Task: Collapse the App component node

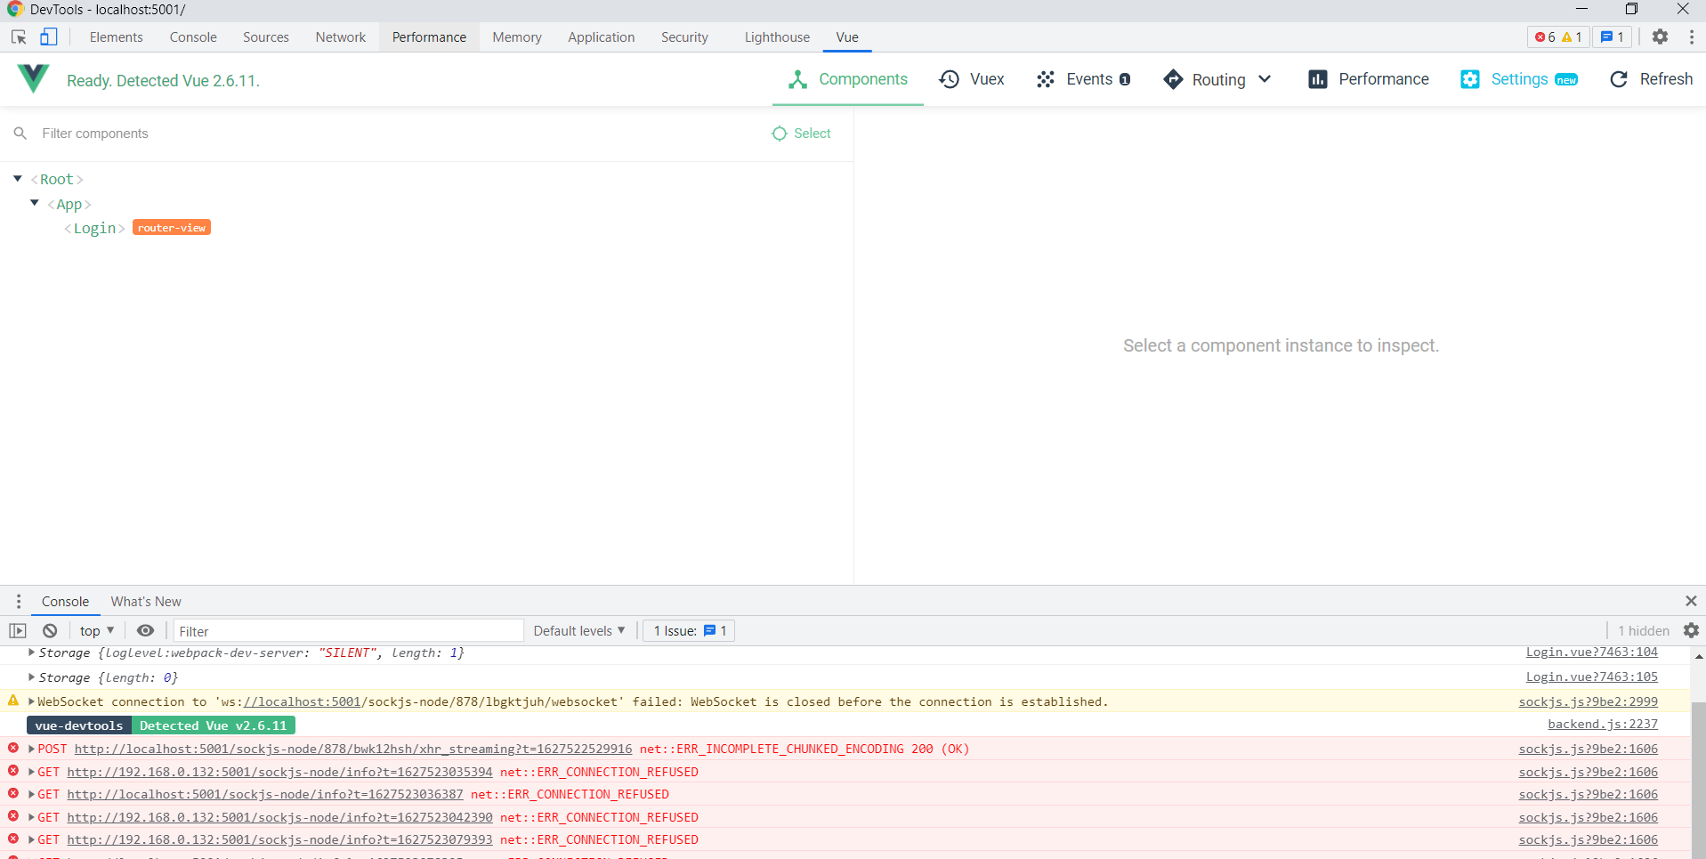Action: pyautogui.click(x=35, y=203)
